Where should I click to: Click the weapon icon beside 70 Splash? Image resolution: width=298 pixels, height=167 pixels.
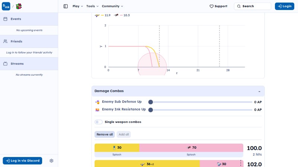pyautogui.click(x=189, y=148)
